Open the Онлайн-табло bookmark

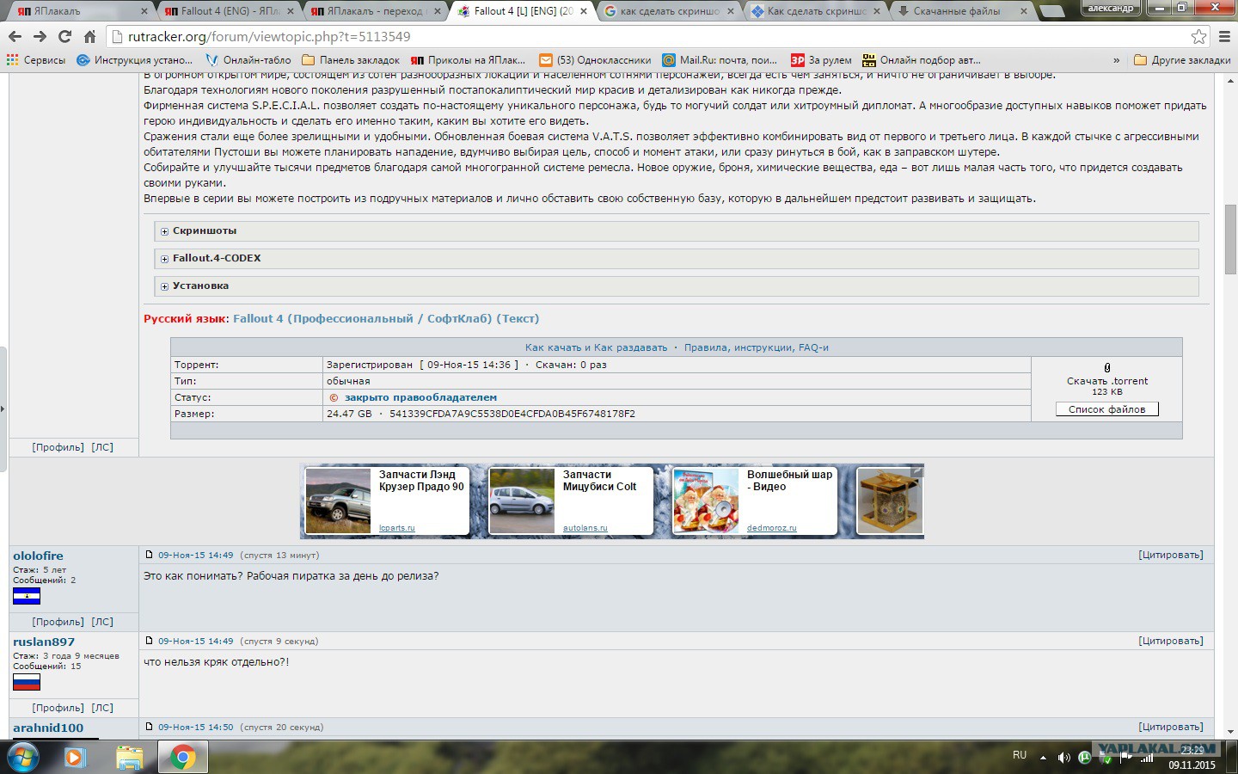point(248,60)
